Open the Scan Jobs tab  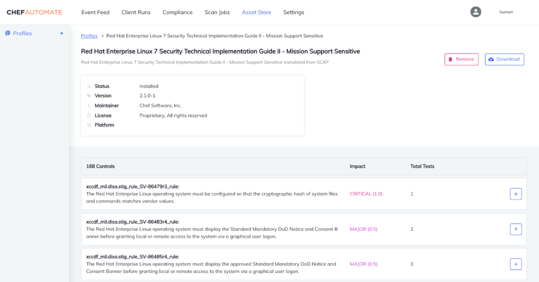217,12
